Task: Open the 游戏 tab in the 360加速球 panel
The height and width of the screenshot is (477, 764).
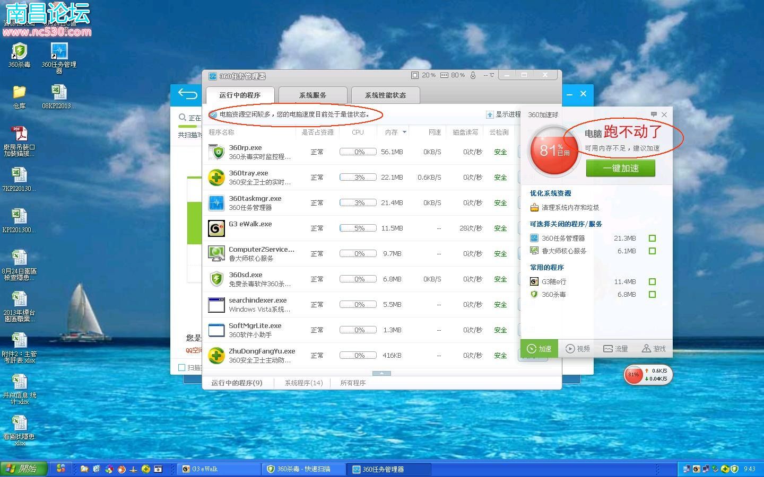Action: pyautogui.click(x=654, y=349)
